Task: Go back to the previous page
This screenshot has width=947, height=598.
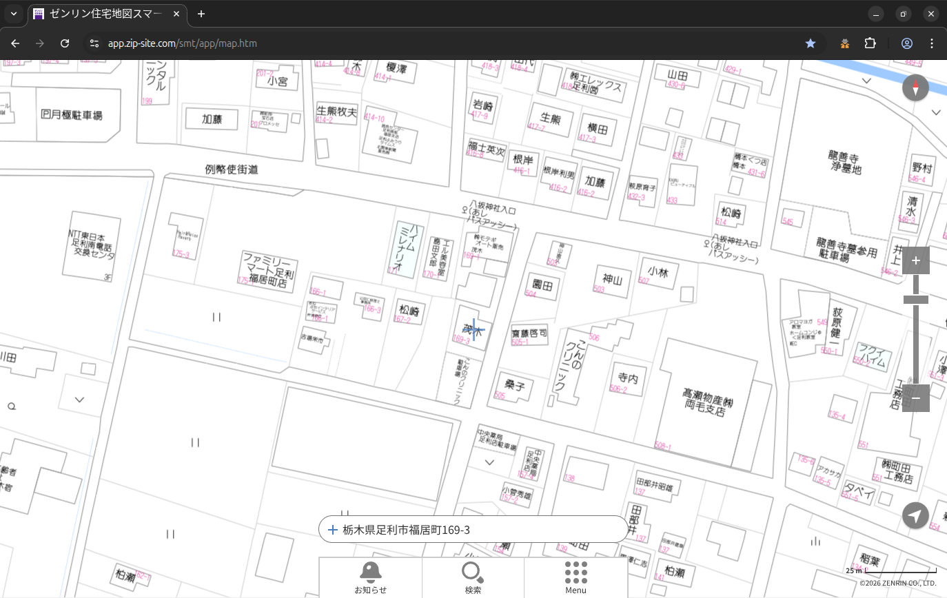Action: 15,43
